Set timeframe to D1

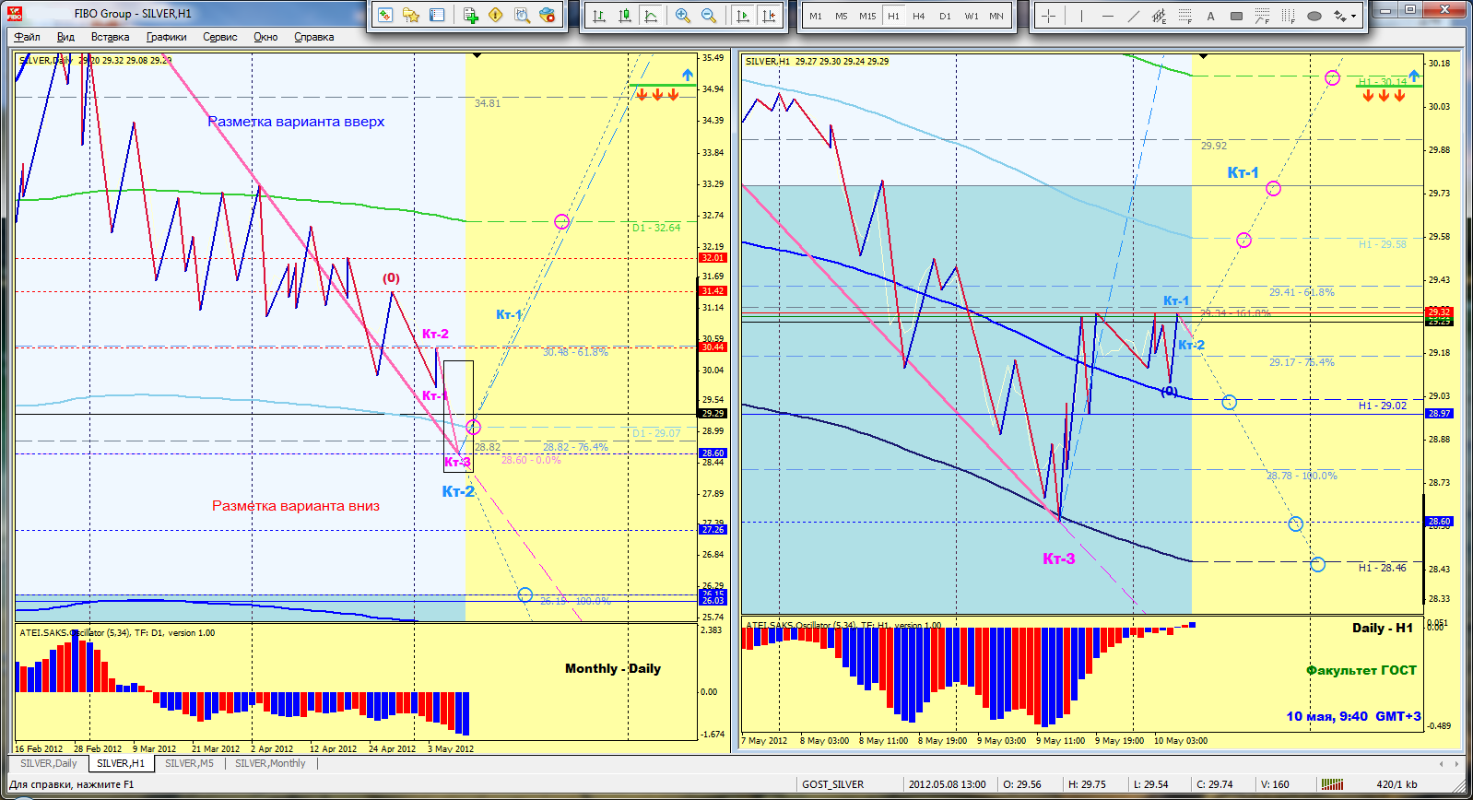tap(945, 16)
